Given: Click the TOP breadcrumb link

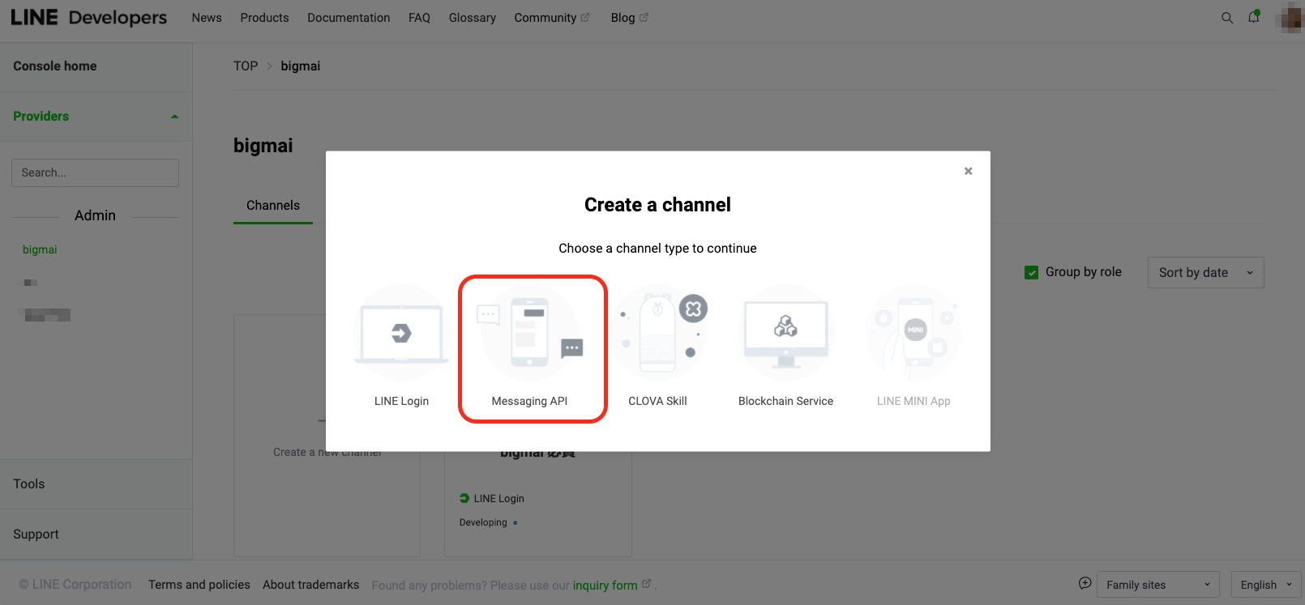Looking at the screenshot, I should [x=246, y=66].
